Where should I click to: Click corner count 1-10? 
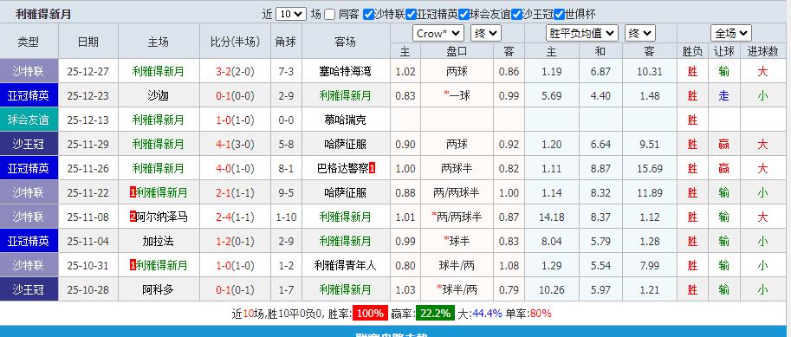coord(286,217)
